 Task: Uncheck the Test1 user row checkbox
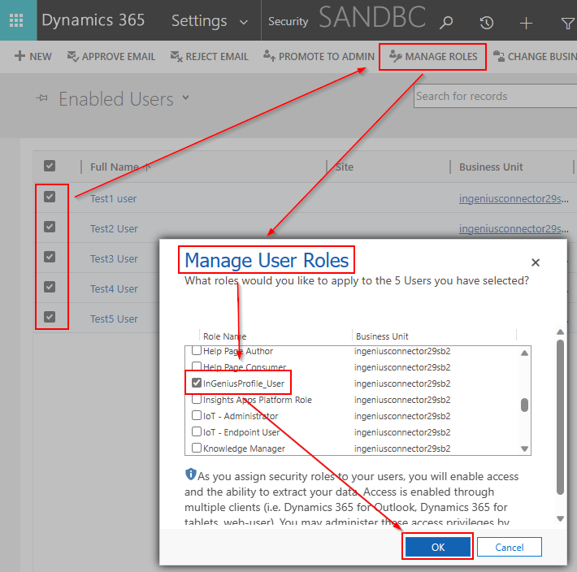[50, 197]
